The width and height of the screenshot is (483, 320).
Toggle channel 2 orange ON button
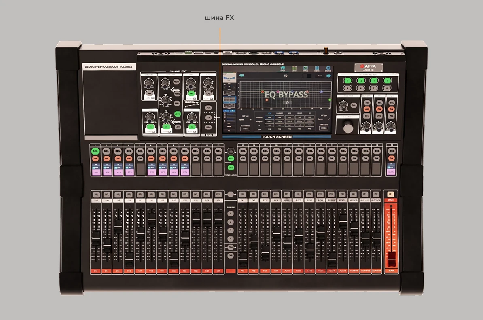click(106, 159)
